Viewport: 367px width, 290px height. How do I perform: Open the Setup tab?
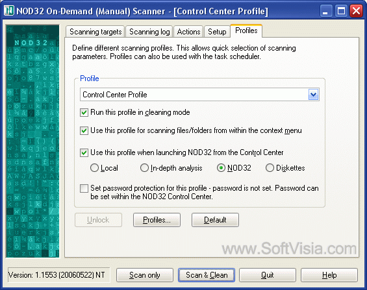(217, 32)
